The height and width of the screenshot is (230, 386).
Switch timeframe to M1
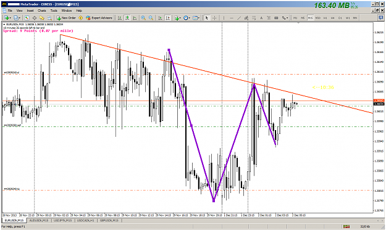click(x=295, y=18)
